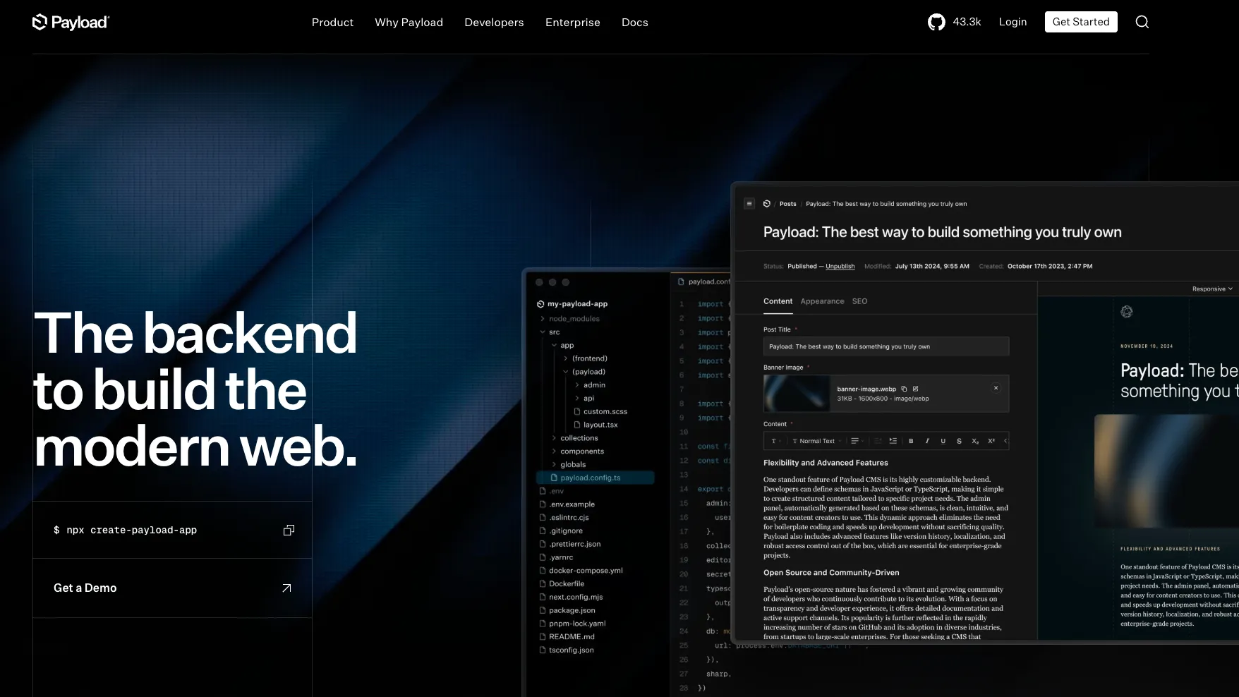This screenshot has width=1239, height=697.
Task: Switch to the Content tab
Action: pos(778,301)
